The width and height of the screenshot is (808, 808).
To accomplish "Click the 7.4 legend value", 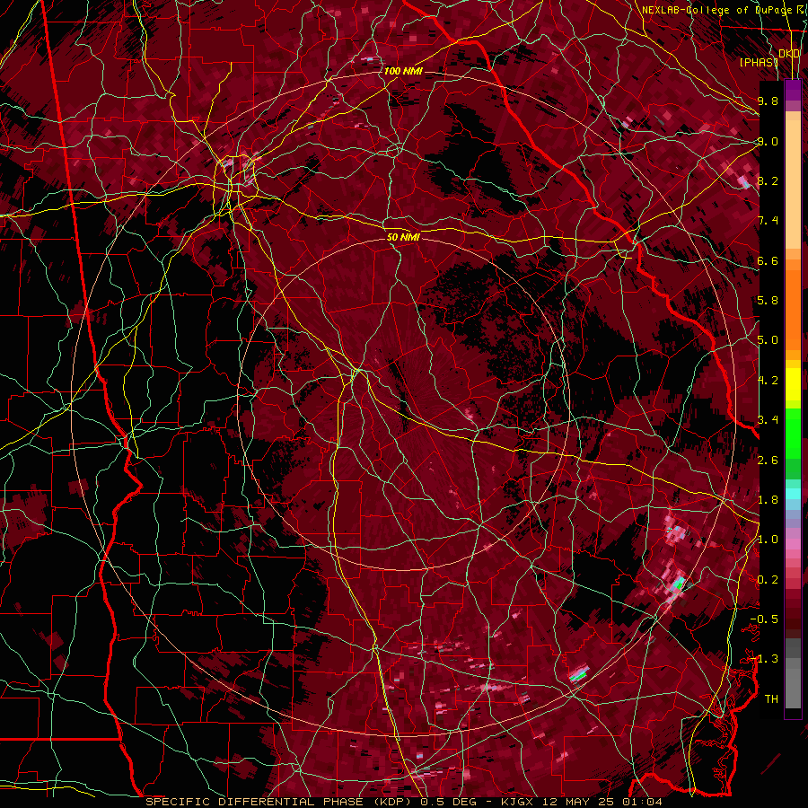I will (x=768, y=221).
